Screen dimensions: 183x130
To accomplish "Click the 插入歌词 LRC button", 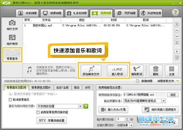I will pos(117,70).
